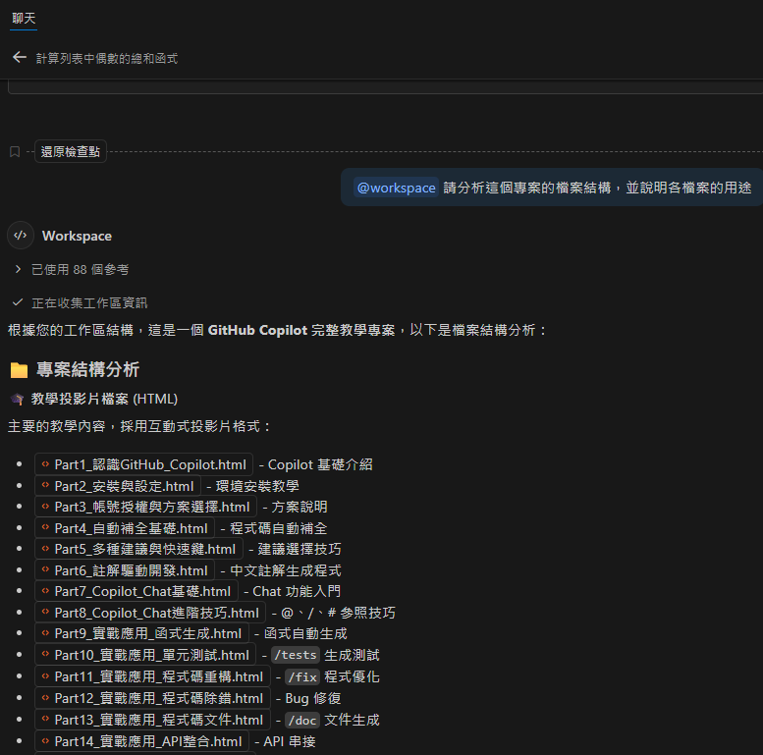Open Part4_自動補全基礎.html file link
Viewport: 763px width, 755px height.
(x=125, y=528)
